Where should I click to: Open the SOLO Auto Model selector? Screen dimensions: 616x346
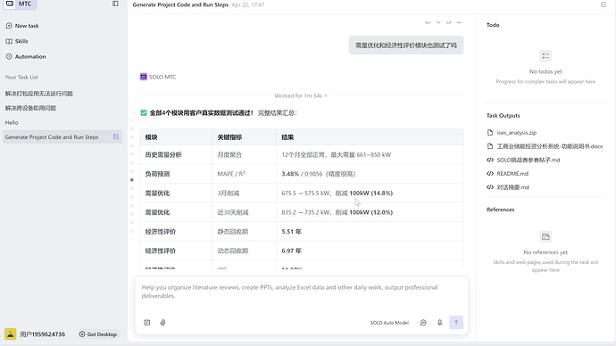(389, 323)
